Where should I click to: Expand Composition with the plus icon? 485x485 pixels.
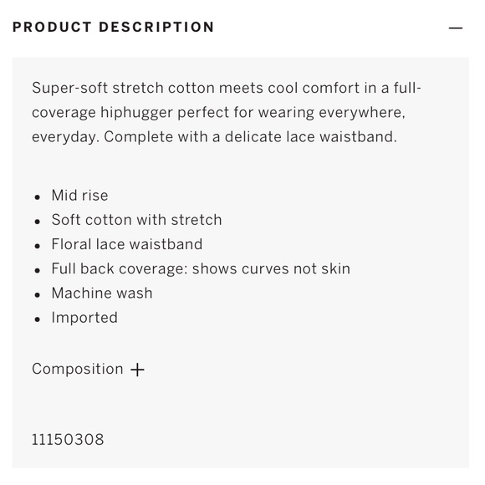[137, 370]
